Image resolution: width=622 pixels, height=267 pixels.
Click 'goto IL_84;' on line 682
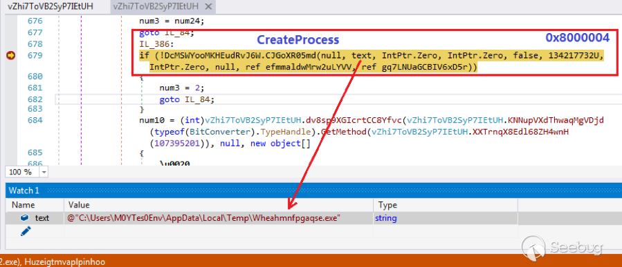click(187, 99)
